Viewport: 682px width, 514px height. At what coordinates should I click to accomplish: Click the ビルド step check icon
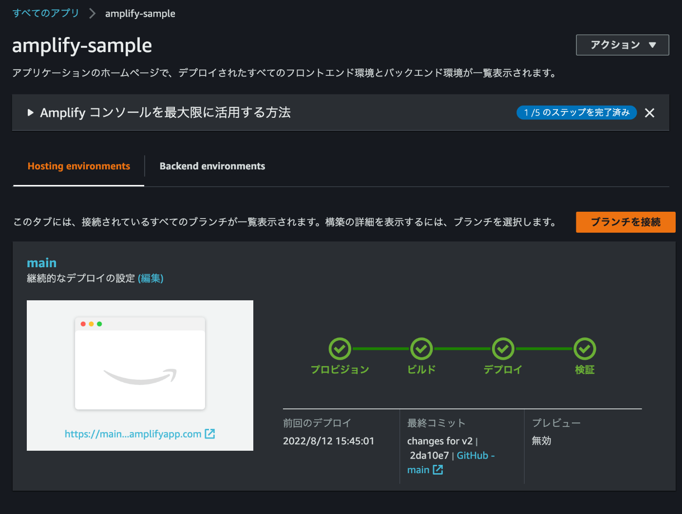tap(421, 349)
